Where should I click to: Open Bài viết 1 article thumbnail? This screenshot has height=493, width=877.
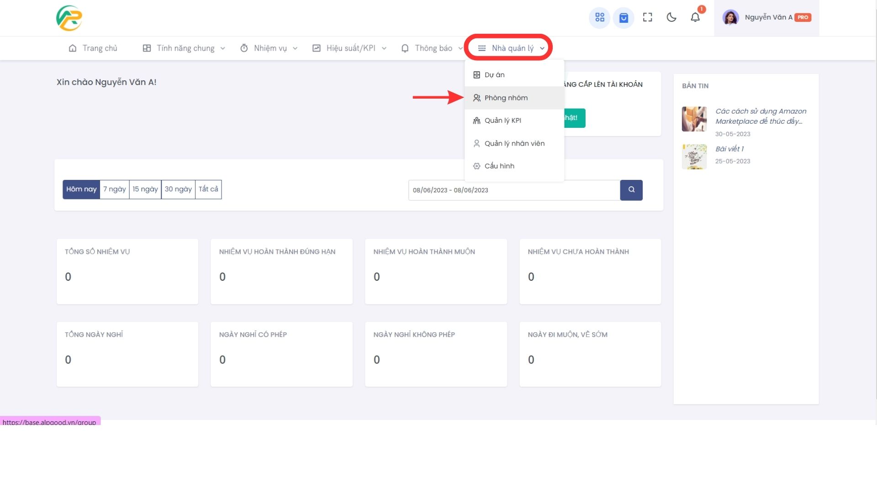(694, 157)
